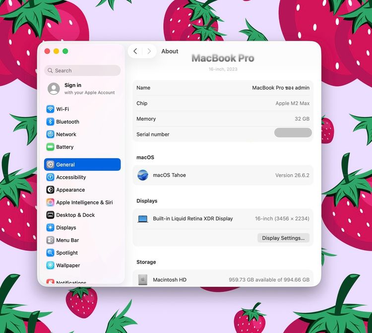Click the Spotlight magnifier icon
372x333 pixels.
(x=50, y=253)
